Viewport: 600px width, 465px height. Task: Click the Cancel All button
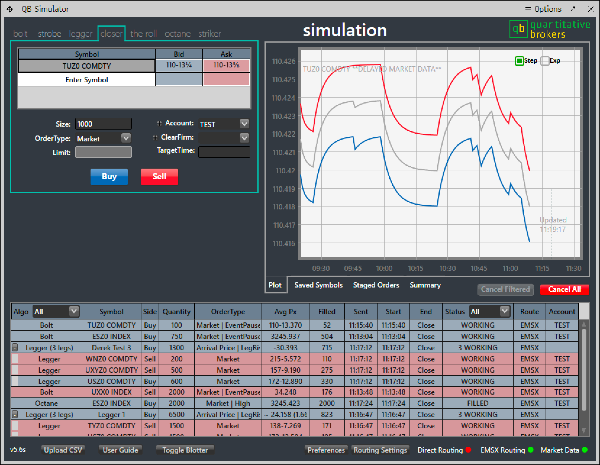point(564,289)
